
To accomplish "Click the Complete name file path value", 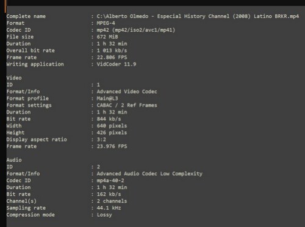I will (x=198, y=16).
